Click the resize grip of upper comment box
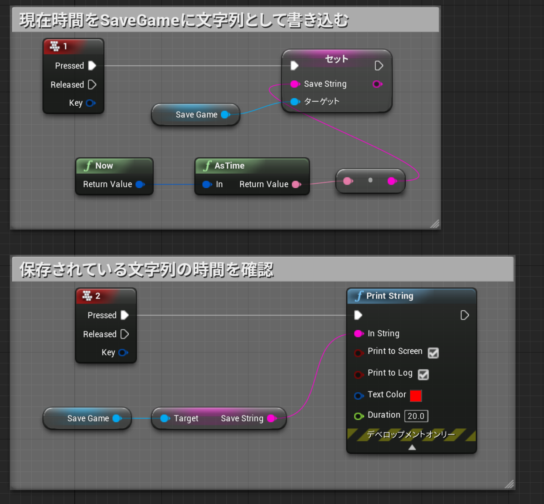The height and width of the screenshot is (504, 544). click(x=435, y=223)
